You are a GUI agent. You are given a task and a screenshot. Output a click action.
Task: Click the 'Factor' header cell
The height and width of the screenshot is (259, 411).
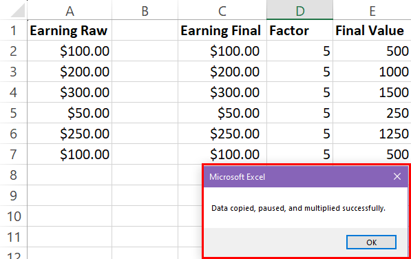300,30
